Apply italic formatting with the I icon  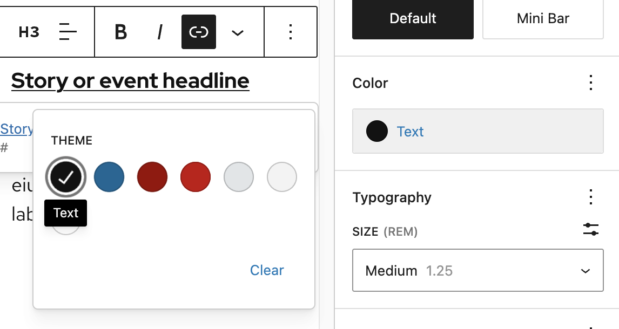(x=159, y=32)
